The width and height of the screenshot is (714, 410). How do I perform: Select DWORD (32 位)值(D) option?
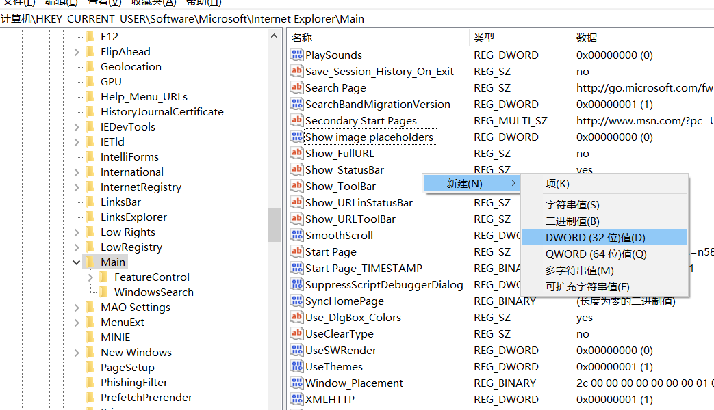pyautogui.click(x=604, y=237)
